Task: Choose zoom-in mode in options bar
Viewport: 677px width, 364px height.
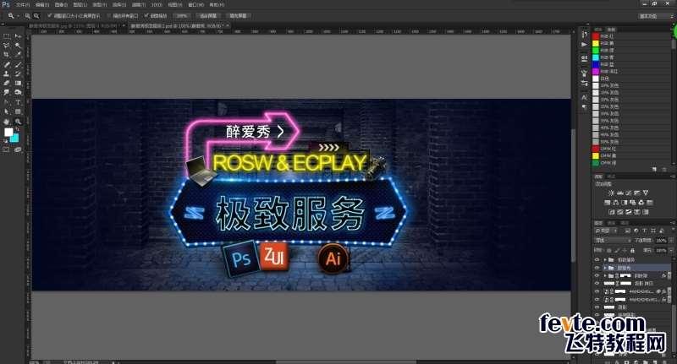Action: point(28,16)
